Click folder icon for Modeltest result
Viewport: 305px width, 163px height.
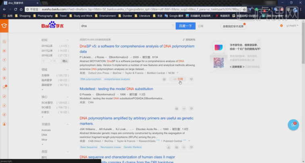point(177,109)
